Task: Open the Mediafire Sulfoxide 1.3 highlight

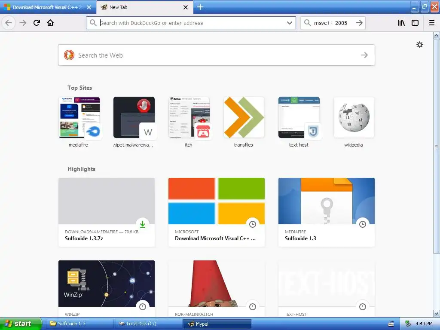Action: tap(327, 212)
